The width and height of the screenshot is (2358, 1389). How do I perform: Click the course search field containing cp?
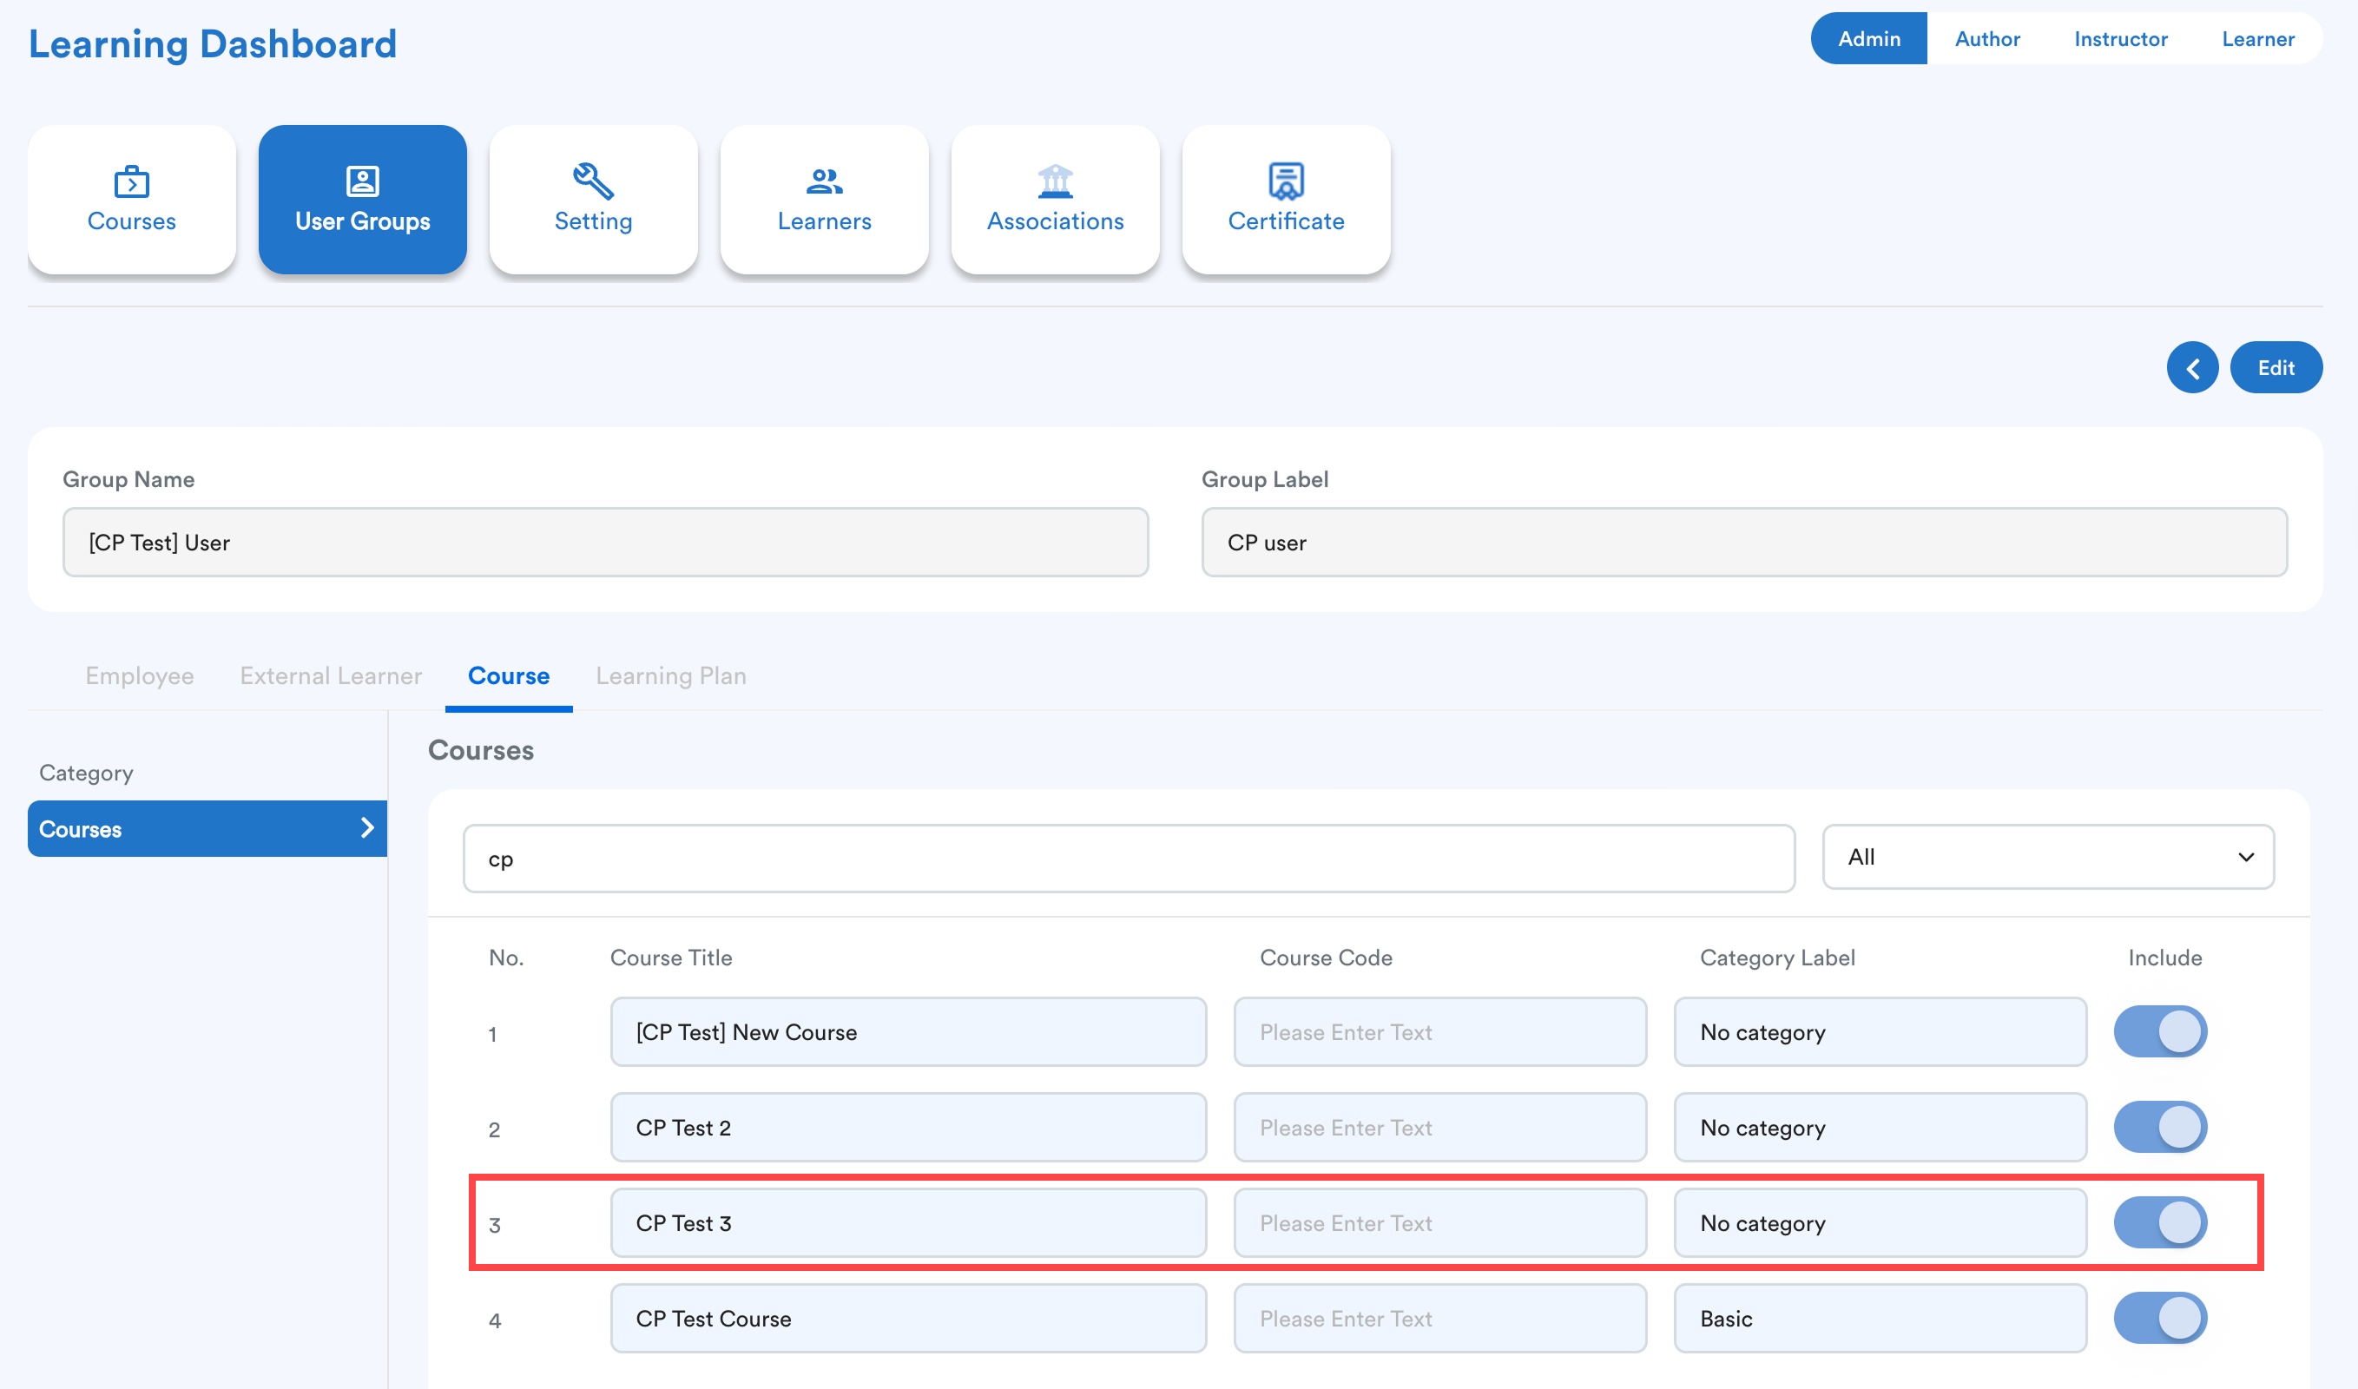[x=1128, y=859]
